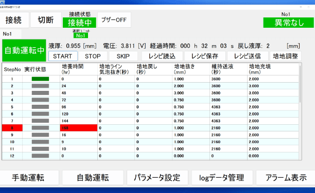
Task: Open アラーム表示 alarm display
Action: tap(286, 178)
